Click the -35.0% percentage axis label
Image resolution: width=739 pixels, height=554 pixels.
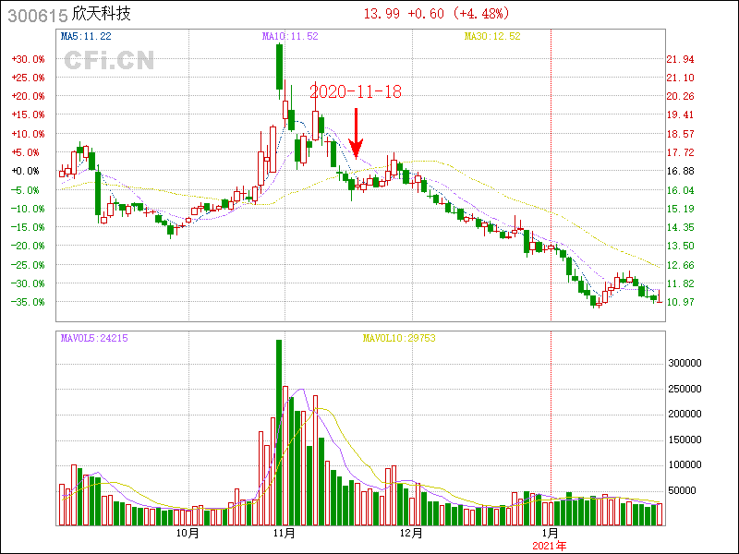(x=28, y=302)
